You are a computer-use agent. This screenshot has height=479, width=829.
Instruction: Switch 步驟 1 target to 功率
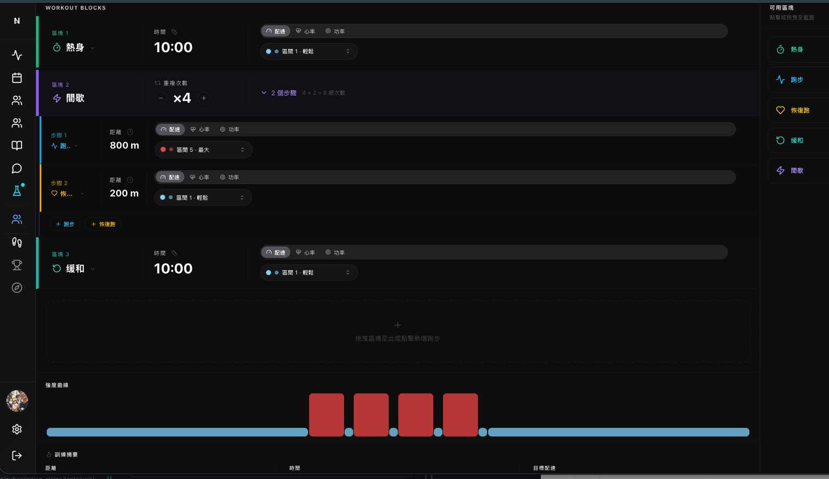coord(230,129)
